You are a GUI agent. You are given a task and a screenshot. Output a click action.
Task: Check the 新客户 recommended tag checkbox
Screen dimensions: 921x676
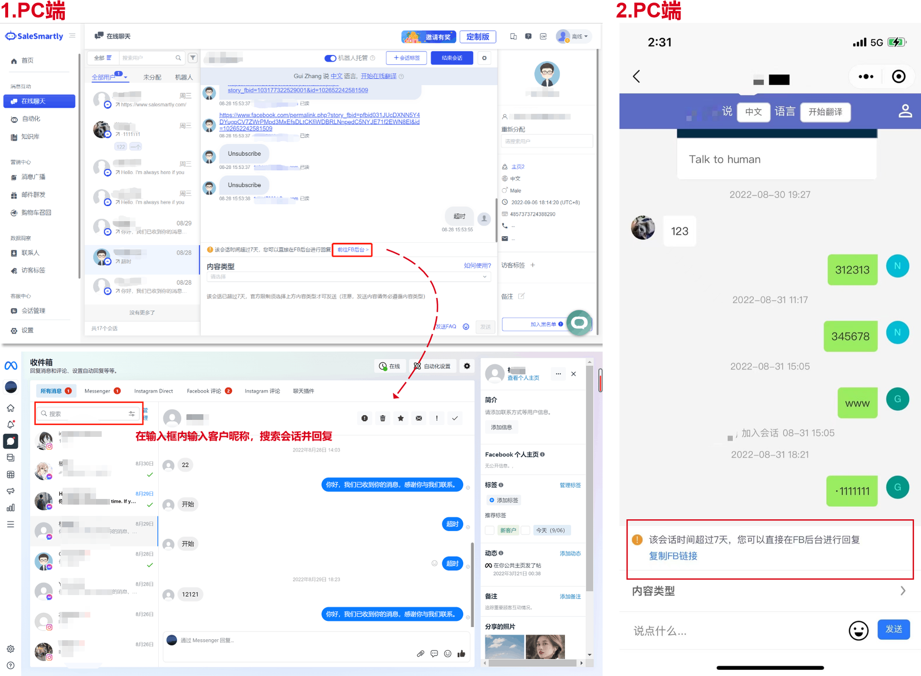coord(490,530)
